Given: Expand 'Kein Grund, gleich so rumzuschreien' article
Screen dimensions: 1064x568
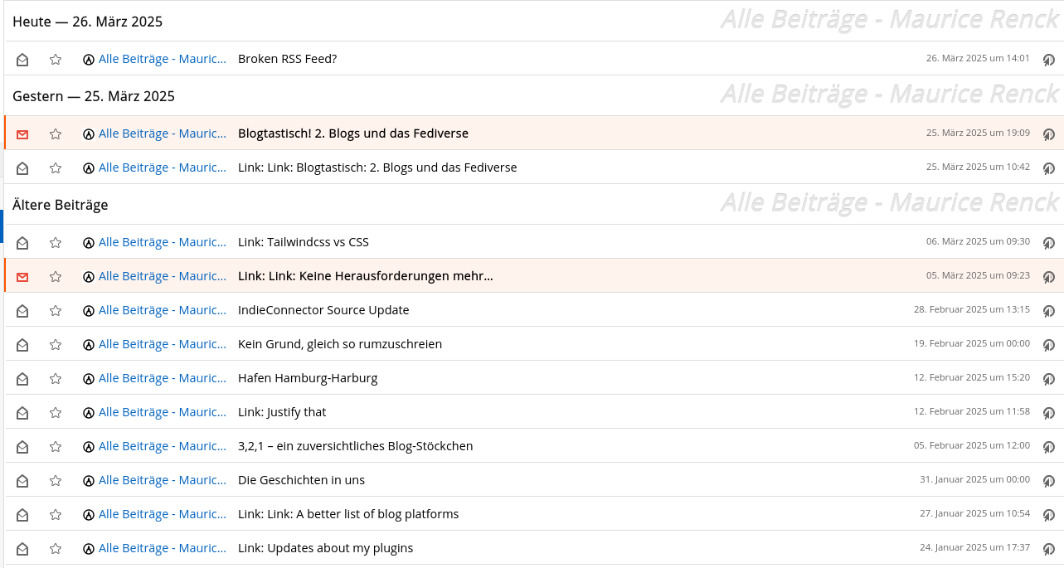Looking at the screenshot, I should 340,344.
